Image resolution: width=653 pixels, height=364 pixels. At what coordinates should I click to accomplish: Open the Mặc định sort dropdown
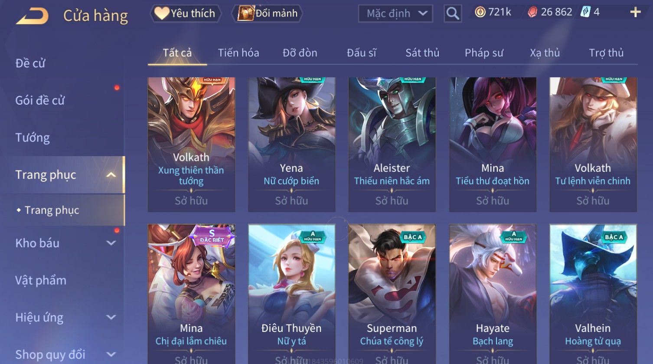395,14
